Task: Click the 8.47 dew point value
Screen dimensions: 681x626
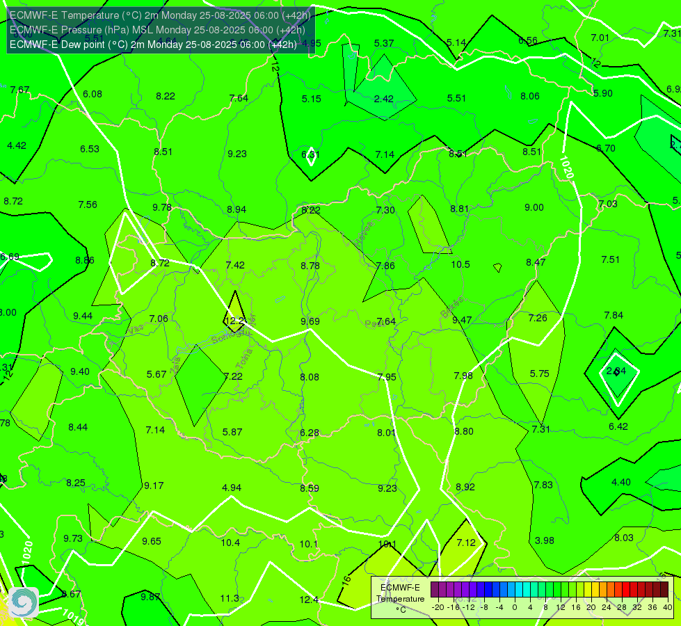Action: [536, 262]
